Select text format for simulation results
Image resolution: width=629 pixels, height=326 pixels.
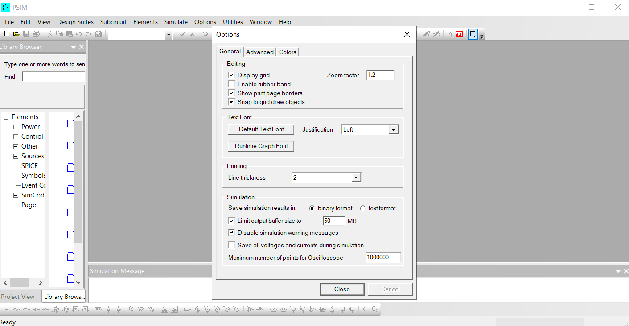362,208
